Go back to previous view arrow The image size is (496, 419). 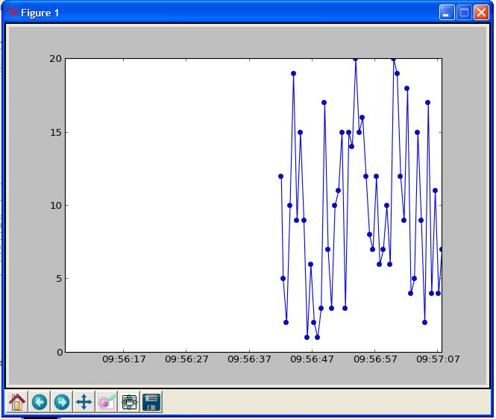point(40,402)
